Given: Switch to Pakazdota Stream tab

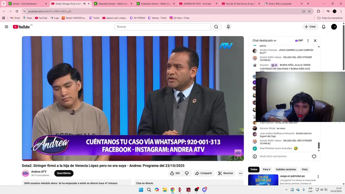Looking at the screenshot, I should 113,4.
